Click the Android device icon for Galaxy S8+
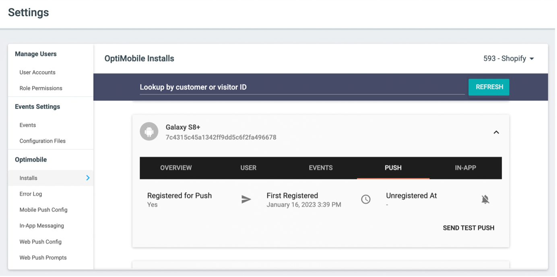The image size is (557, 277). 149,132
